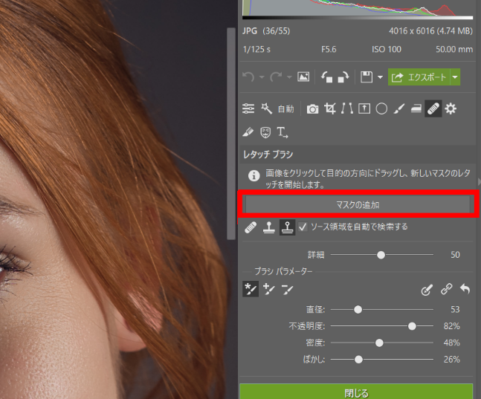Select the alignment lines tool icon
The width and height of the screenshot is (481, 399).
[347, 108]
